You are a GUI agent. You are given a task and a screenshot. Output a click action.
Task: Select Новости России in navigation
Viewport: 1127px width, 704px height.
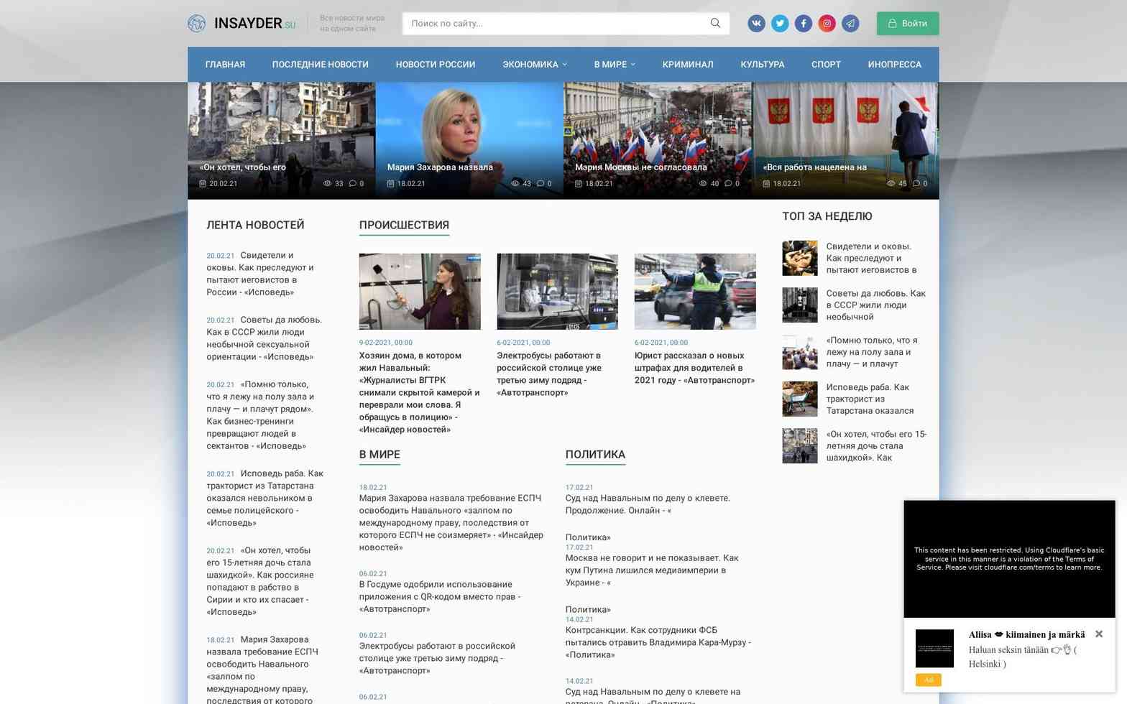[x=435, y=65]
